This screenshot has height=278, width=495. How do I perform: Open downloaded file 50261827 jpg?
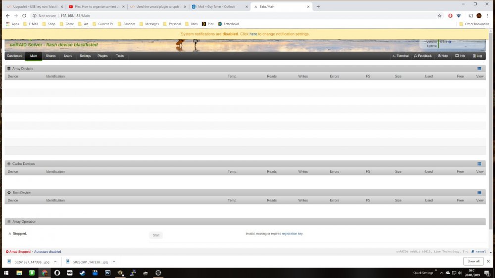(28, 262)
